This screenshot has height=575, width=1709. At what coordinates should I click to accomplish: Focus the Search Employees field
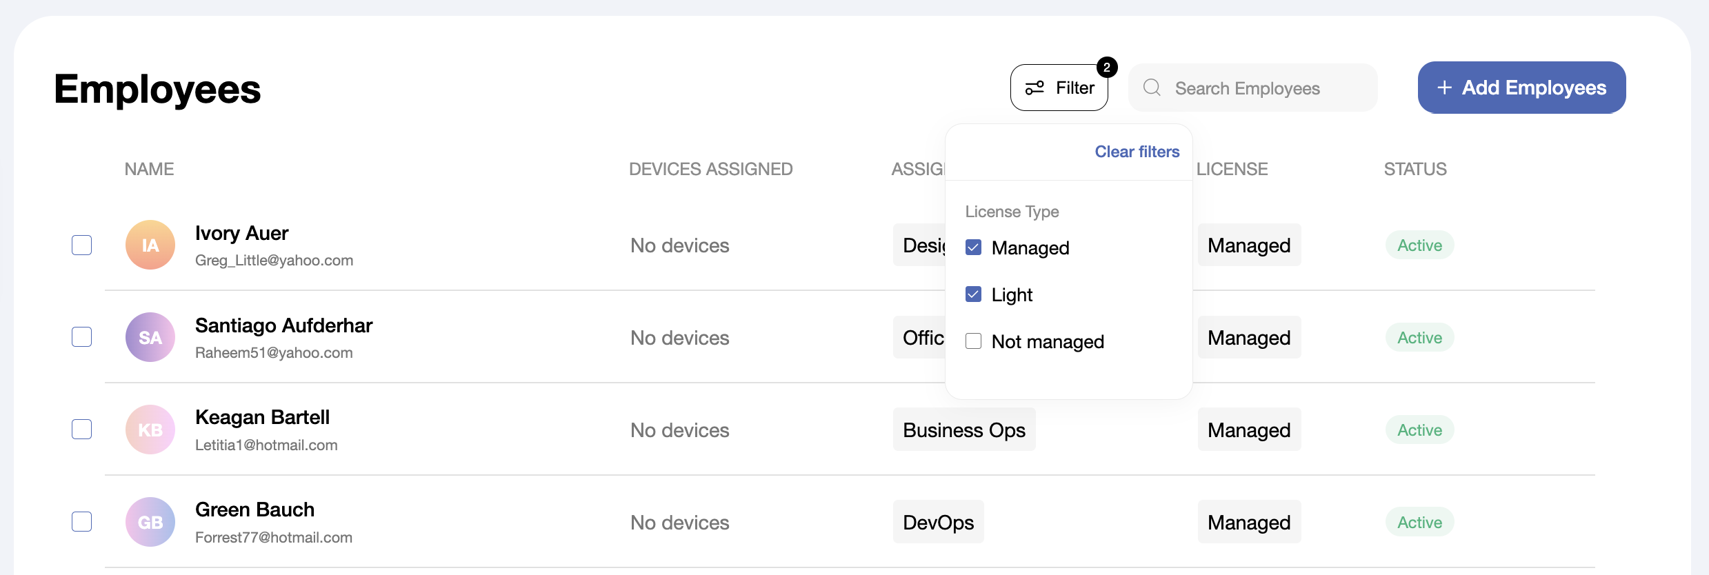coord(1253,88)
